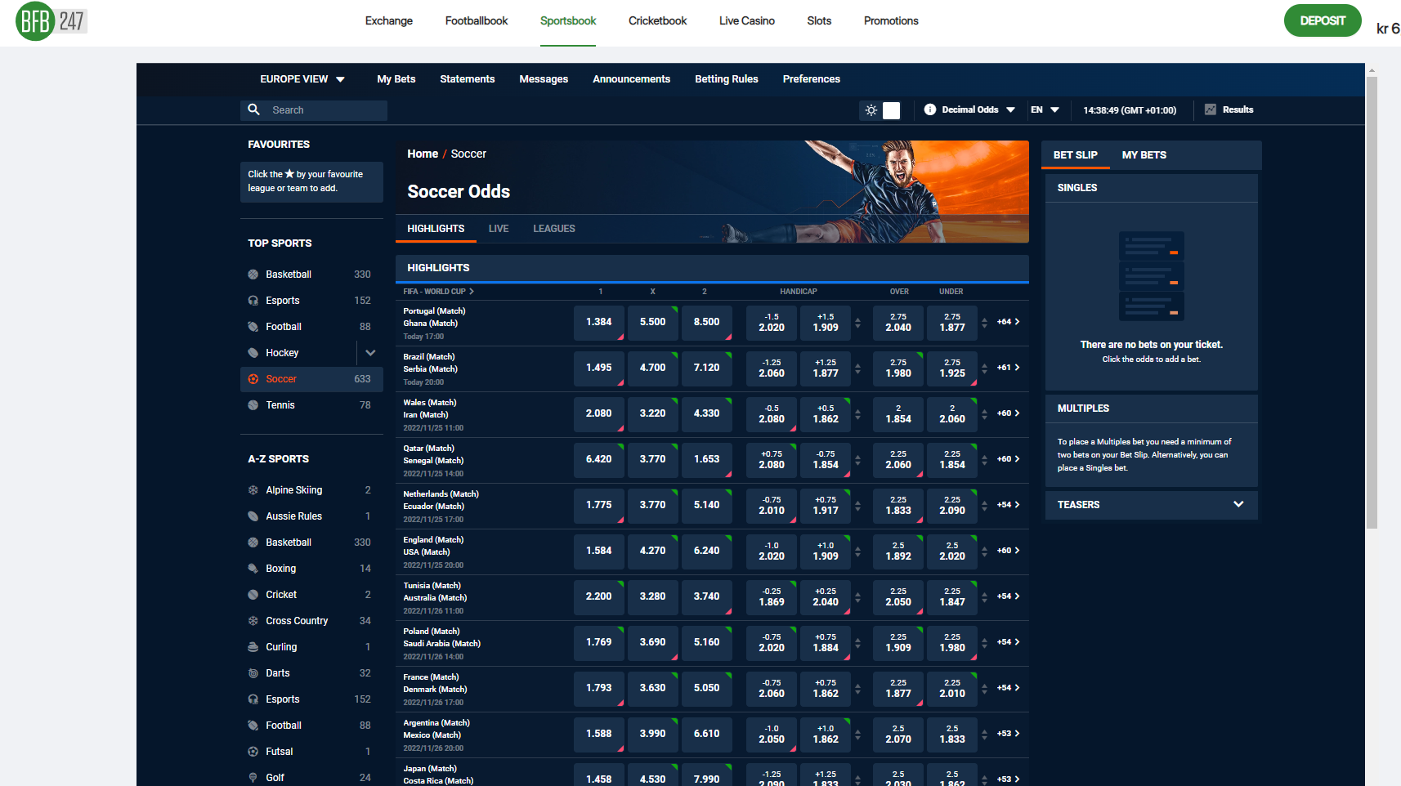The width and height of the screenshot is (1401, 786).
Task: Open the Europe View dropdown
Action: point(302,79)
